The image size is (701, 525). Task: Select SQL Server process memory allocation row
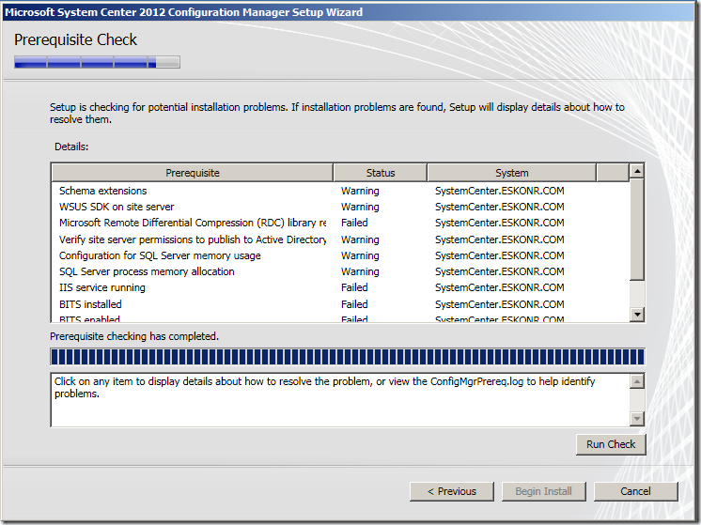click(x=147, y=271)
